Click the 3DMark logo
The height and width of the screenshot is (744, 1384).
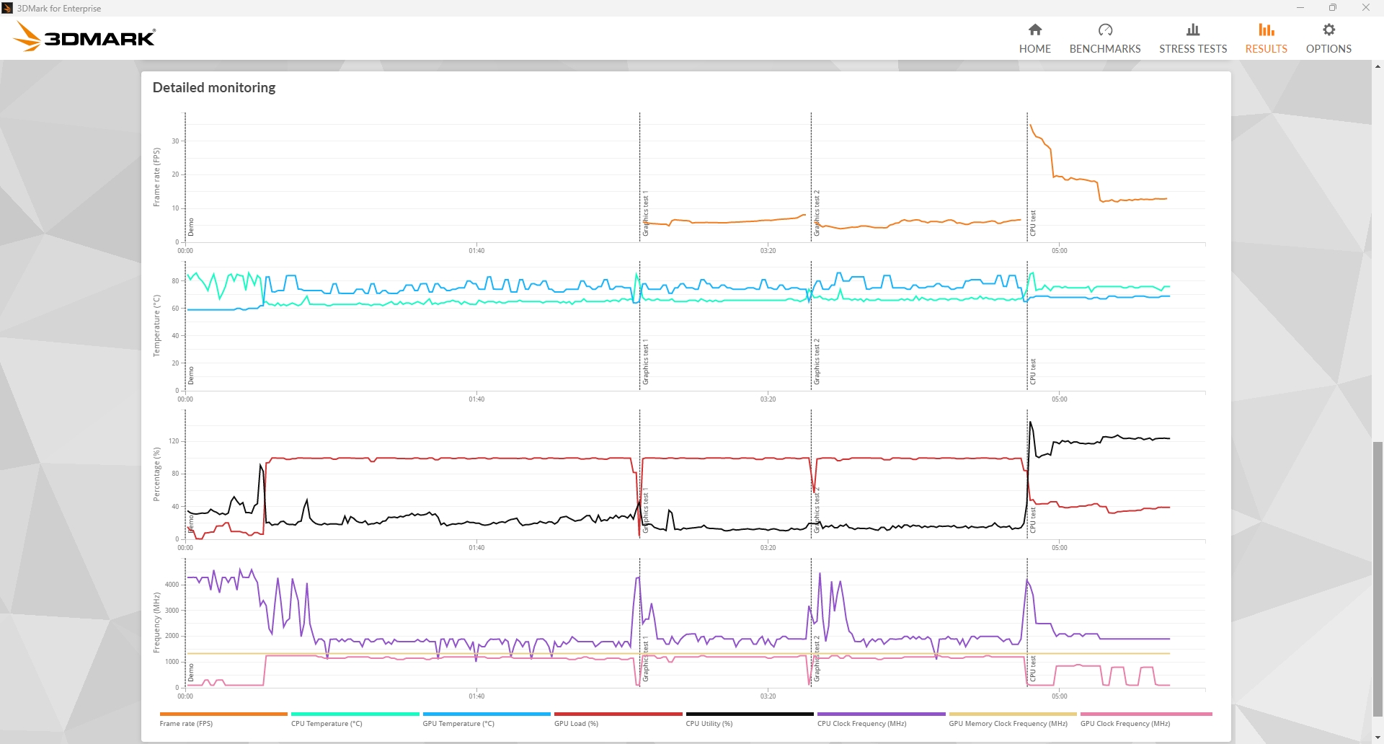[x=85, y=37]
